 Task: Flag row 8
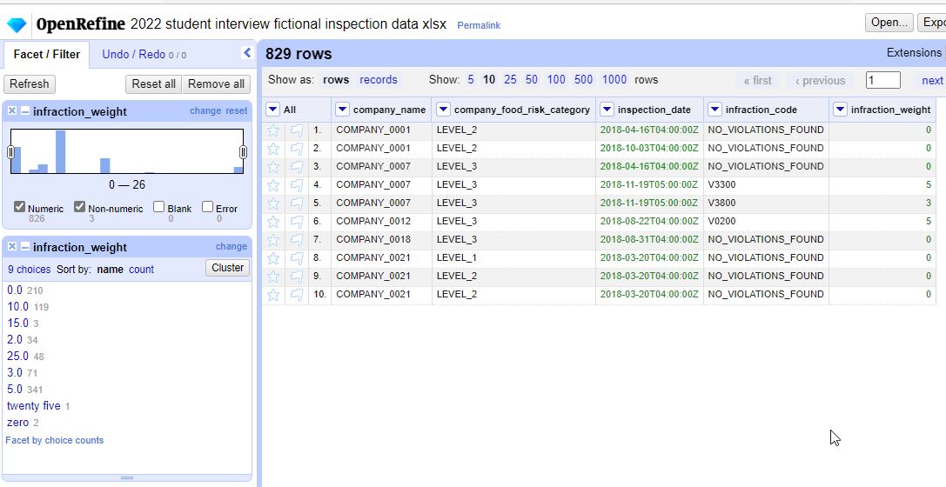[x=296, y=258]
